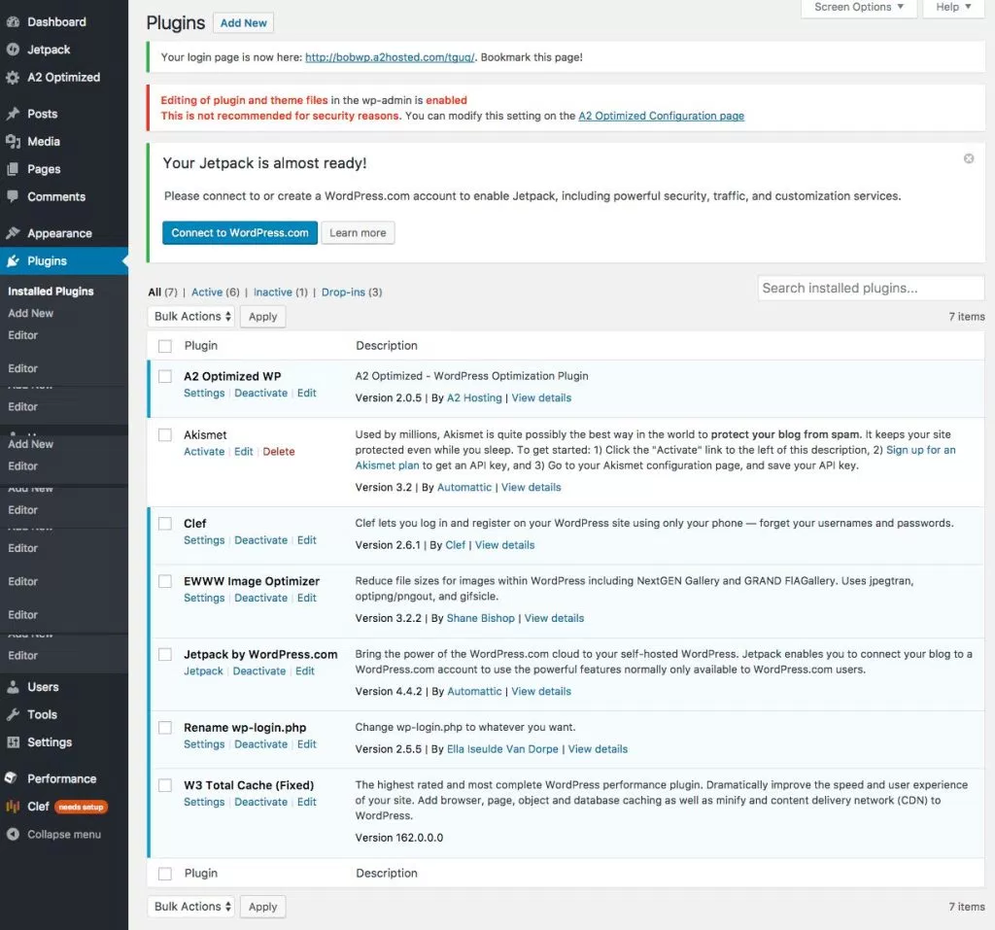Image resolution: width=995 pixels, height=930 pixels.
Task: Click the Performance icon in the sidebar
Action: click(x=11, y=778)
